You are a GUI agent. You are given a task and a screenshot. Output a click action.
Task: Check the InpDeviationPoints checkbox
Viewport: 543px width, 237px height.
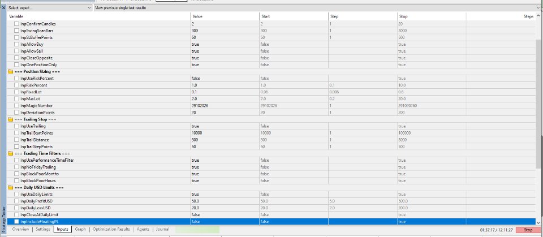click(16, 113)
